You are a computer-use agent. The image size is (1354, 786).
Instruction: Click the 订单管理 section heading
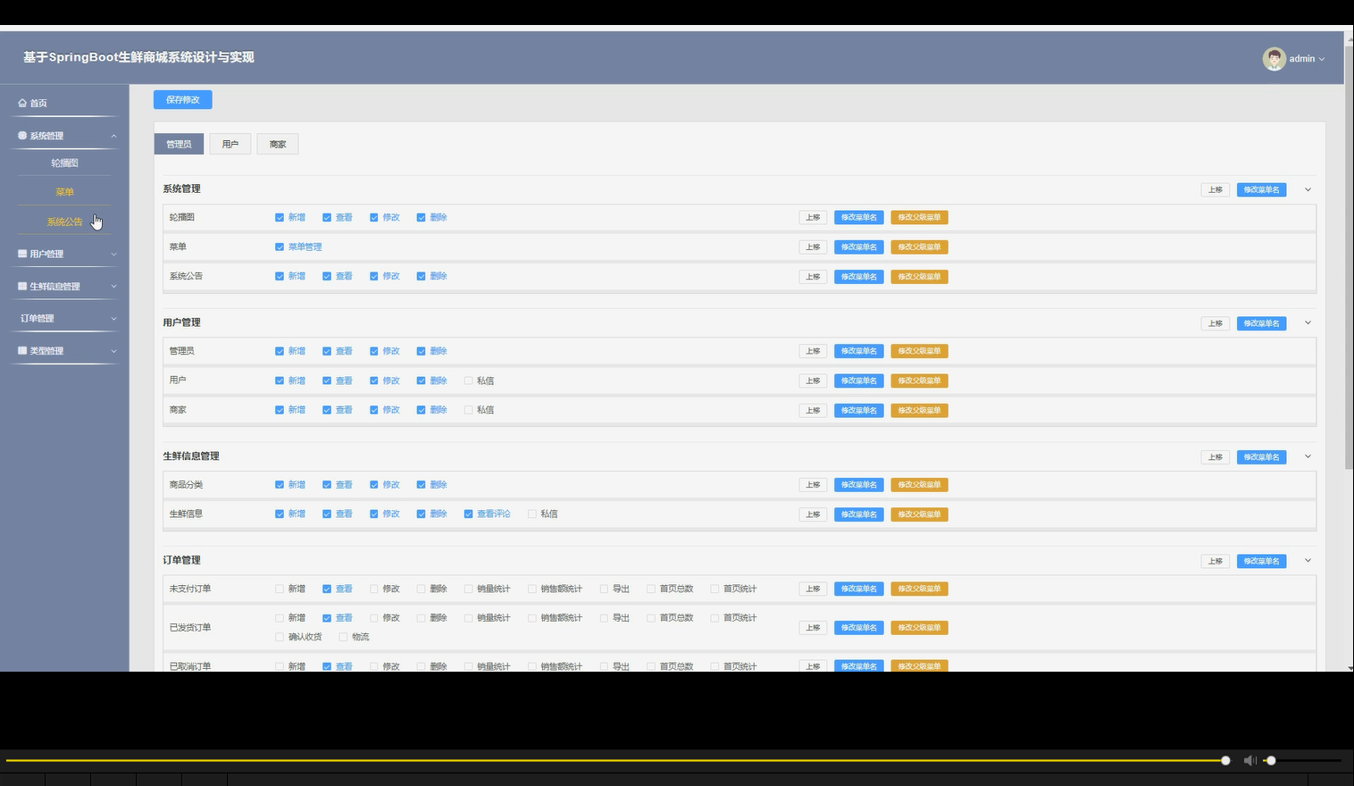[181, 560]
